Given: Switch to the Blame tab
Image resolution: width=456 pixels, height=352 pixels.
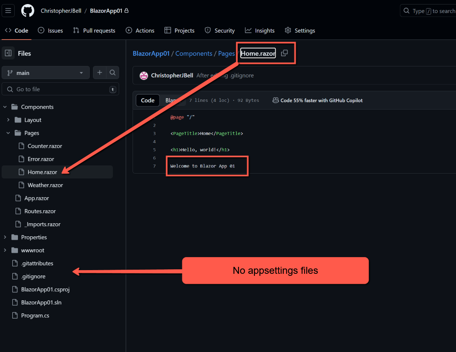Looking at the screenshot, I should click(173, 100).
